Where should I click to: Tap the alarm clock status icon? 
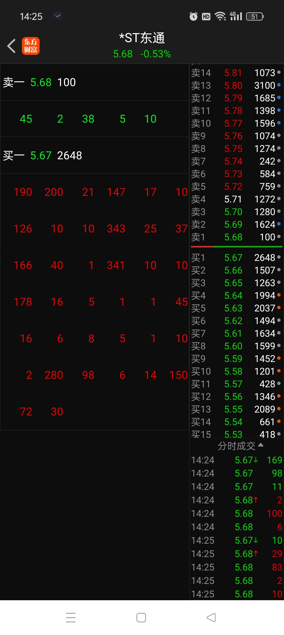[x=193, y=16]
